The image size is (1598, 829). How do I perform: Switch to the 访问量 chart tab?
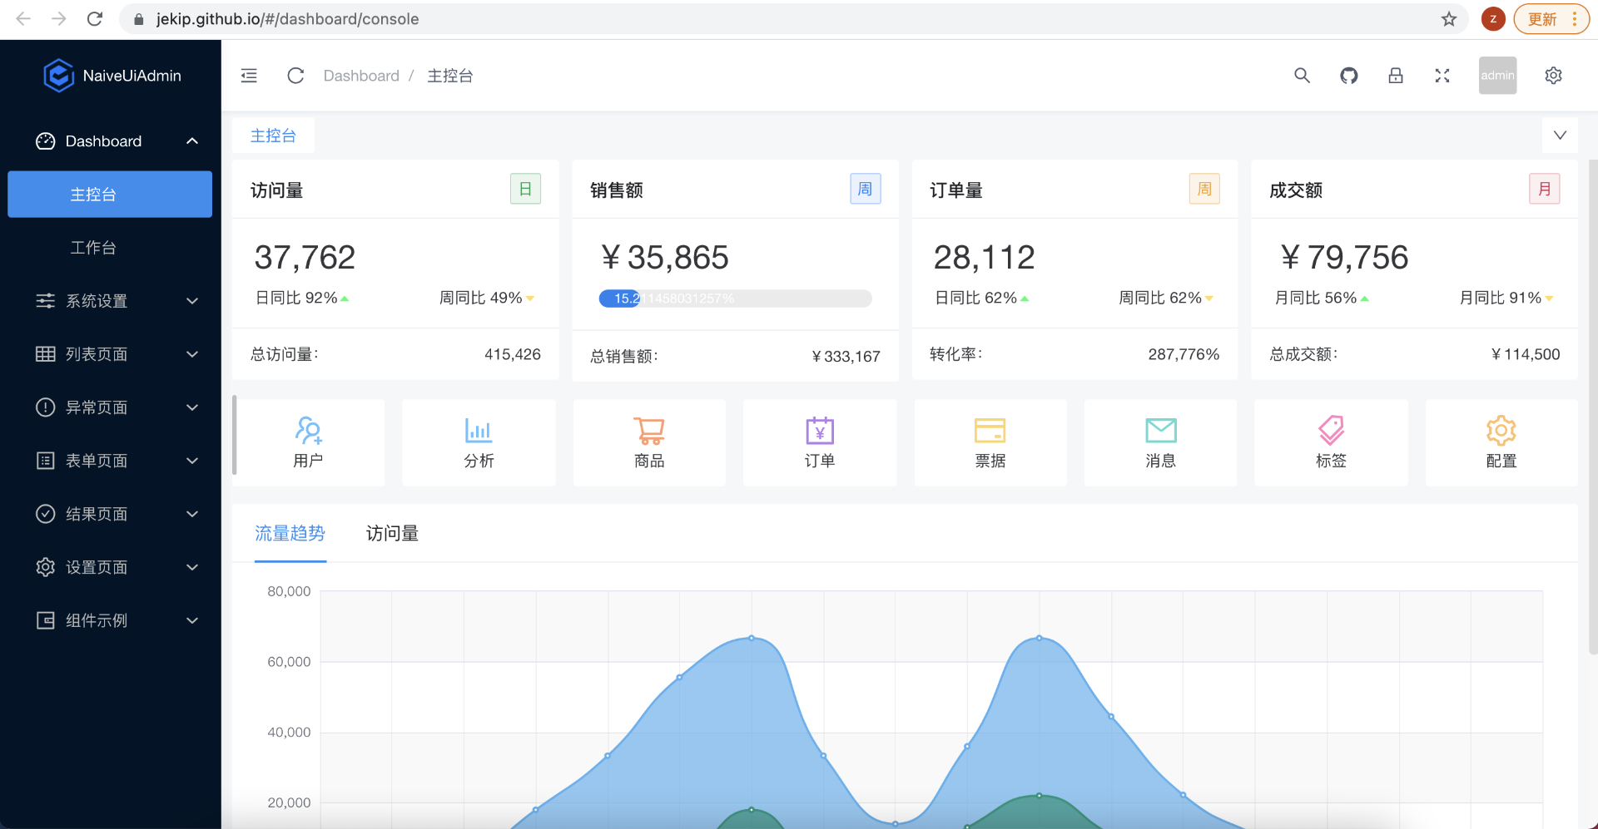(x=392, y=534)
